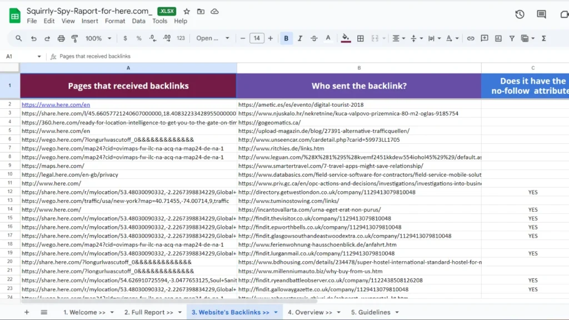The image size is (569, 320).
Task: Toggle bold formatting in toolbar
Action: pyautogui.click(x=286, y=38)
